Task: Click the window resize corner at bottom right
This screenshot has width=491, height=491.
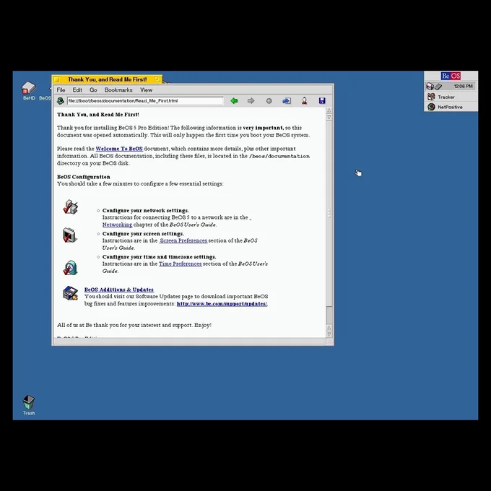Action: click(x=330, y=342)
